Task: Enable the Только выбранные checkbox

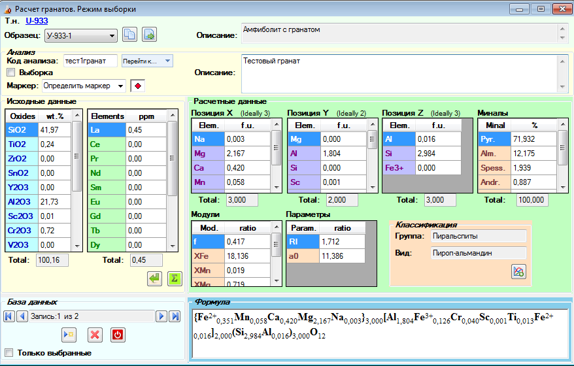Action: [x=8, y=353]
